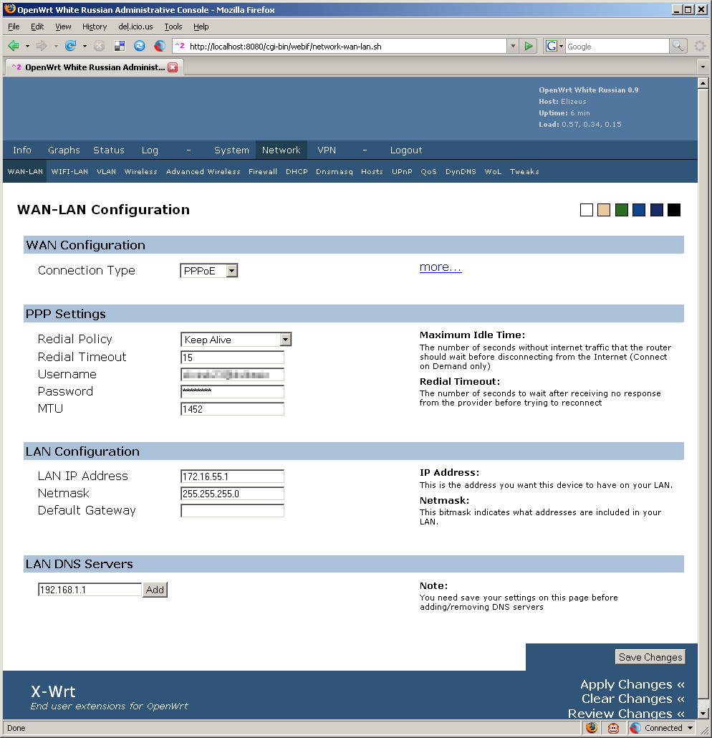712x738 pixels.
Task: Switch to the WIFI-LAN subpage
Action: (69, 171)
